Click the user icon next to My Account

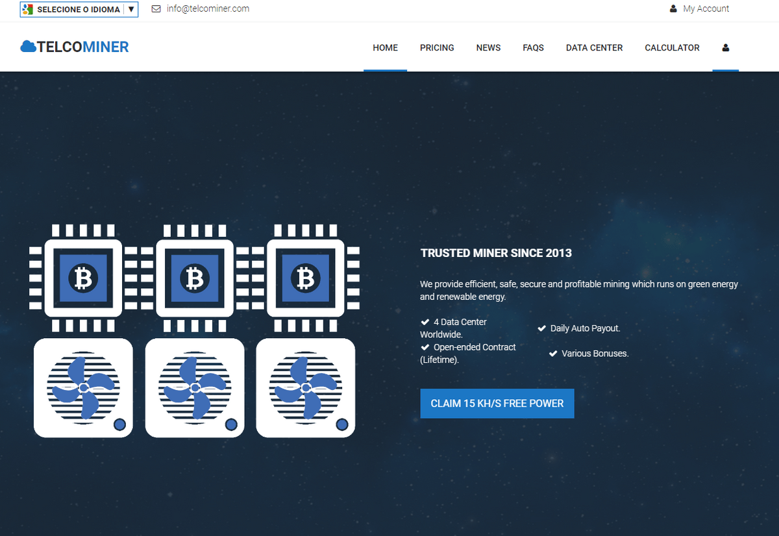673,9
